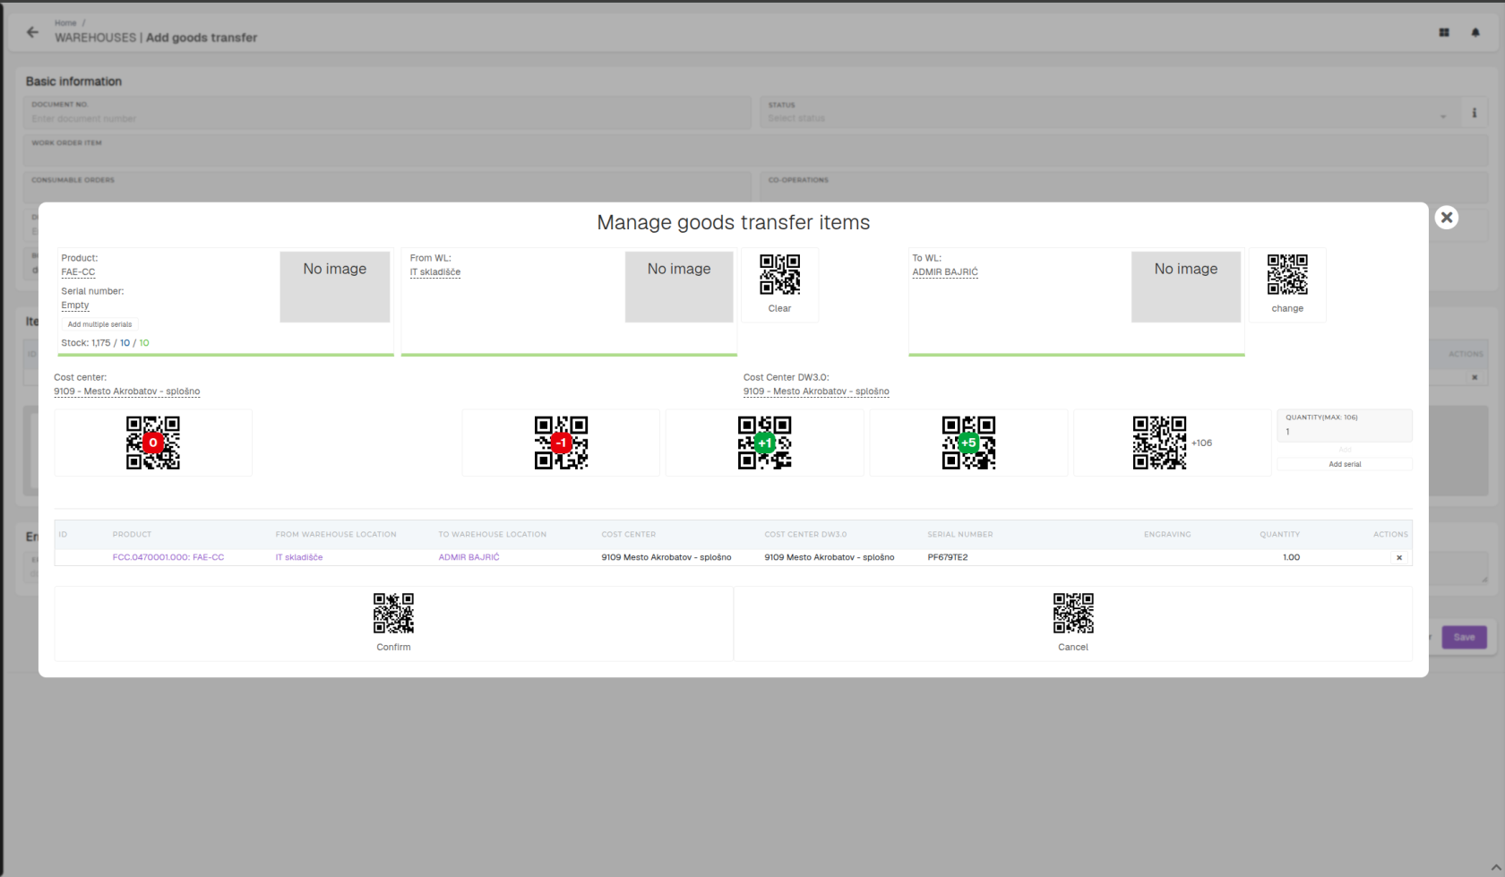This screenshot has width=1505, height=877.
Task: Click the green +5 quantity QR code
Action: tap(968, 443)
